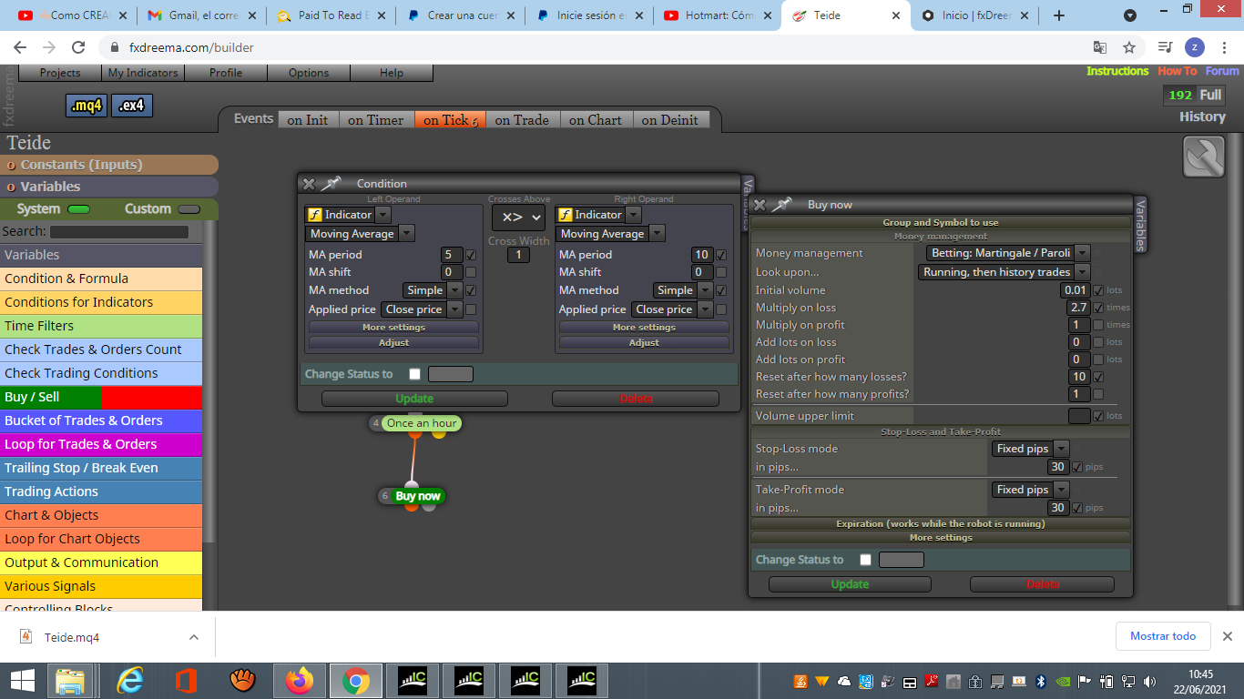Open right Applied price Close price dropdown
The image size is (1244, 699).
pos(706,309)
